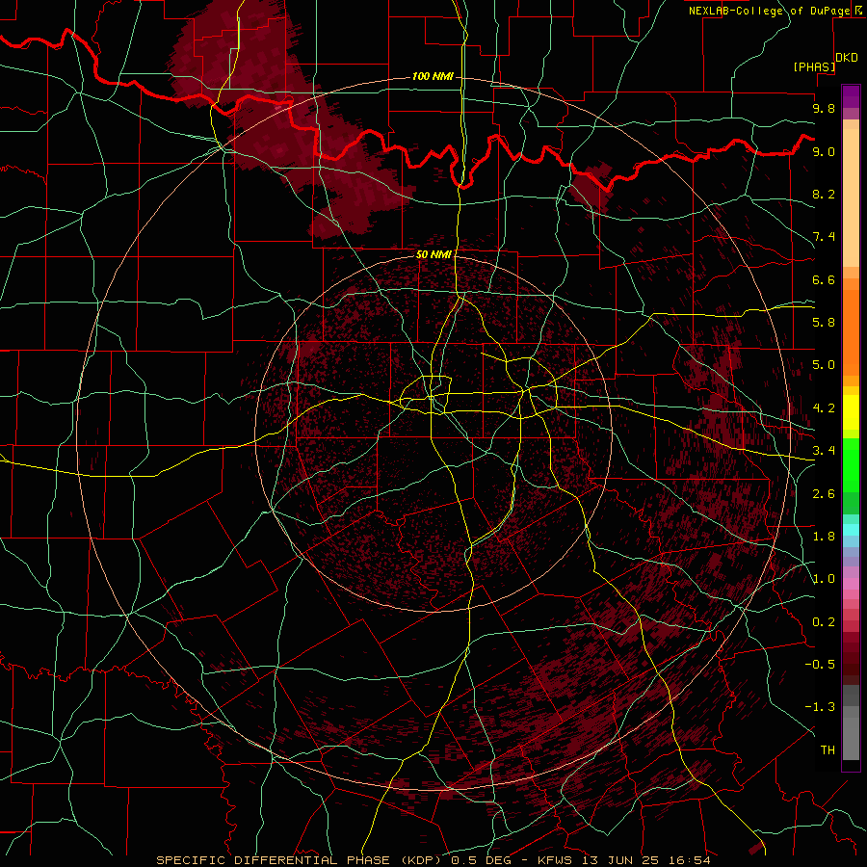Click the 7.4 scale value
867x867 pixels.
coord(824,237)
